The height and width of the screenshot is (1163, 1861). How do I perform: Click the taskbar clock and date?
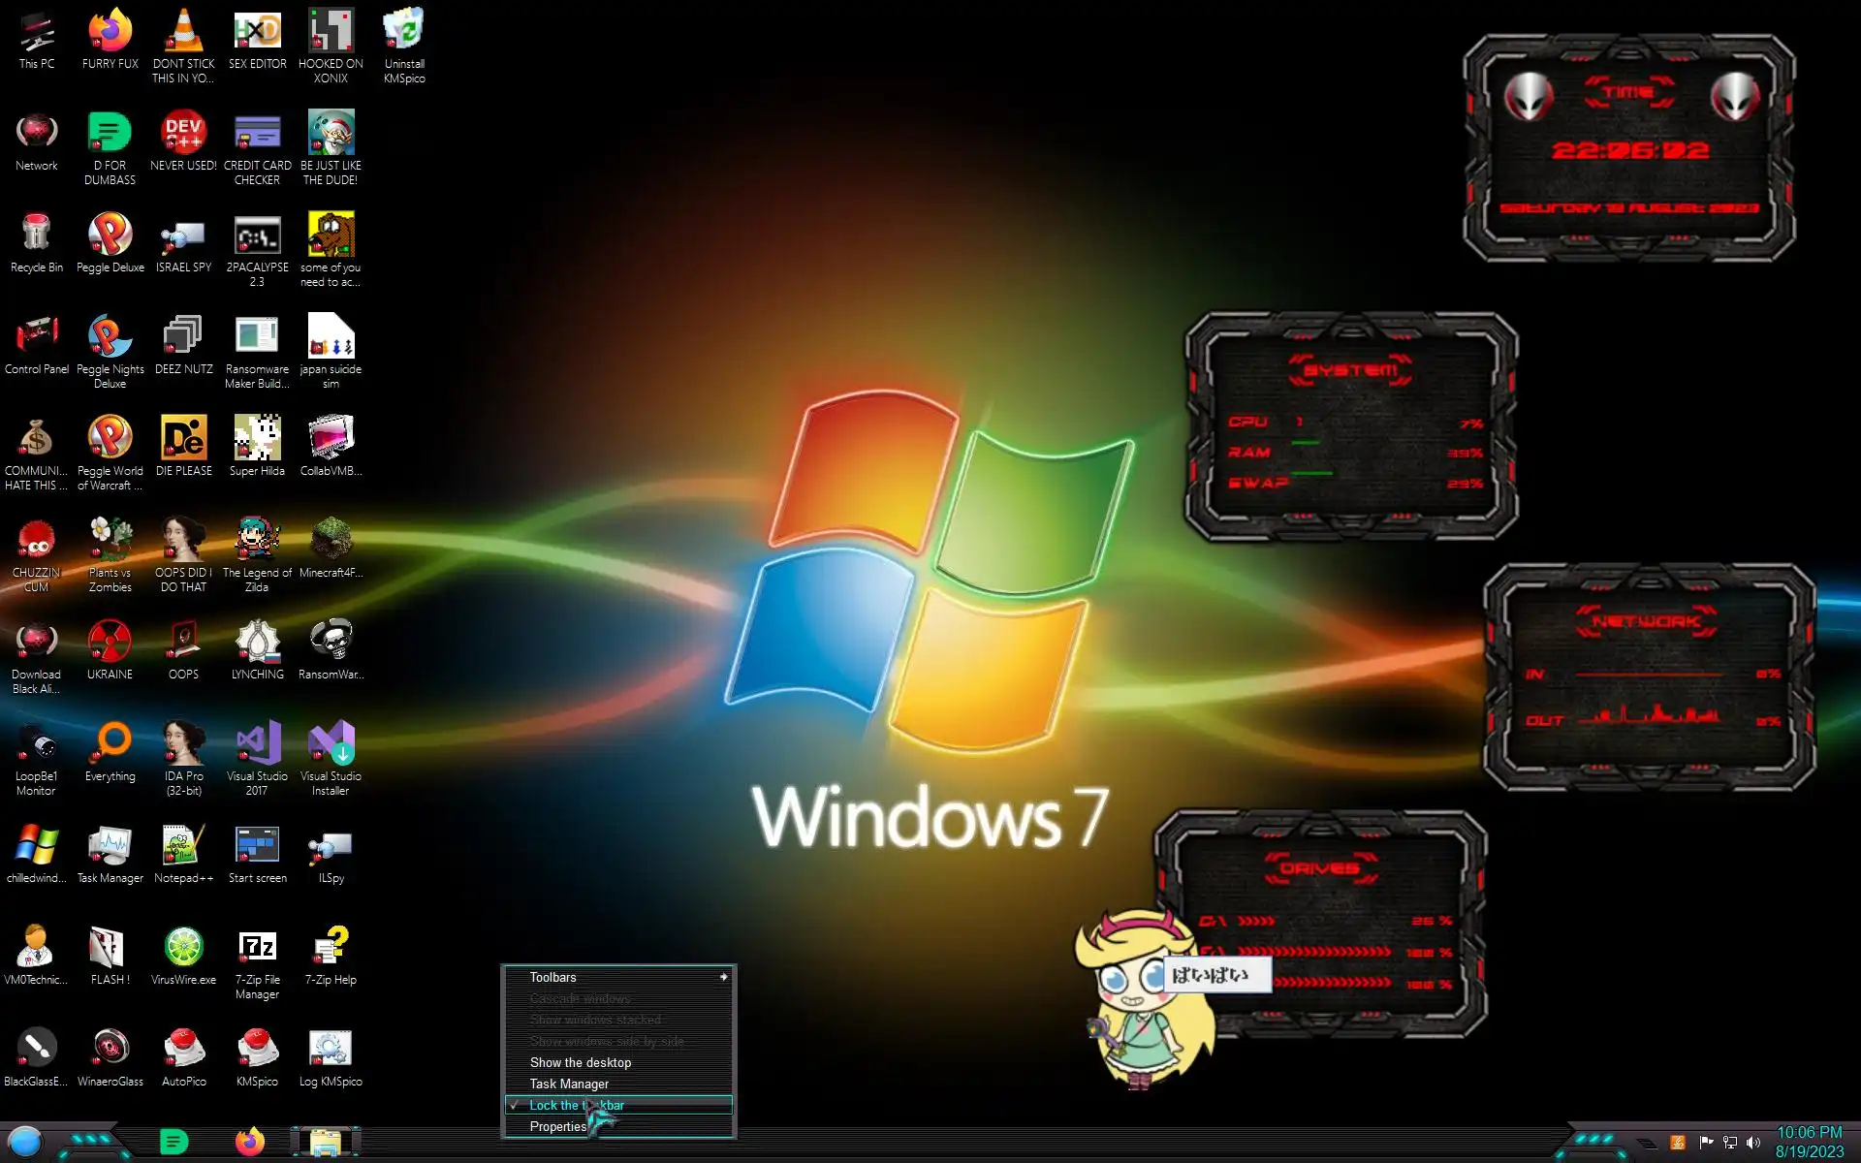pos(1809,1142)
